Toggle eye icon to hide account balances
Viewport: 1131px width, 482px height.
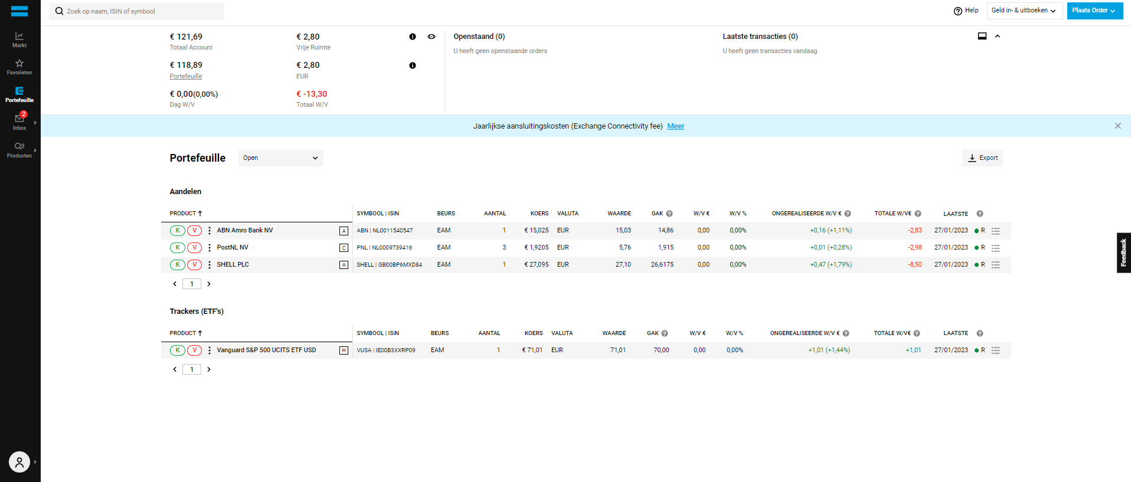click(x=432, y=37)
